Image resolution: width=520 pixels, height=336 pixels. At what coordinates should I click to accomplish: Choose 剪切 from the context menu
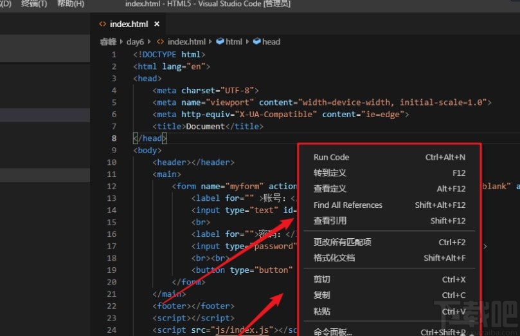click(x=321, y=279)
